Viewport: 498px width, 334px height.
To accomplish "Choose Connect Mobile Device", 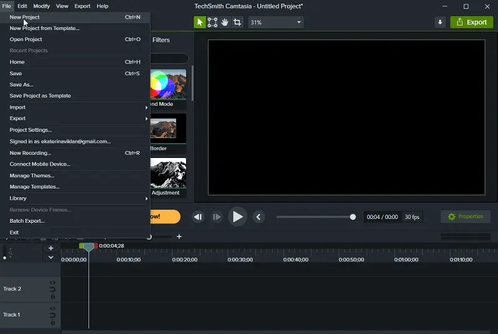I will click(75, 164).
